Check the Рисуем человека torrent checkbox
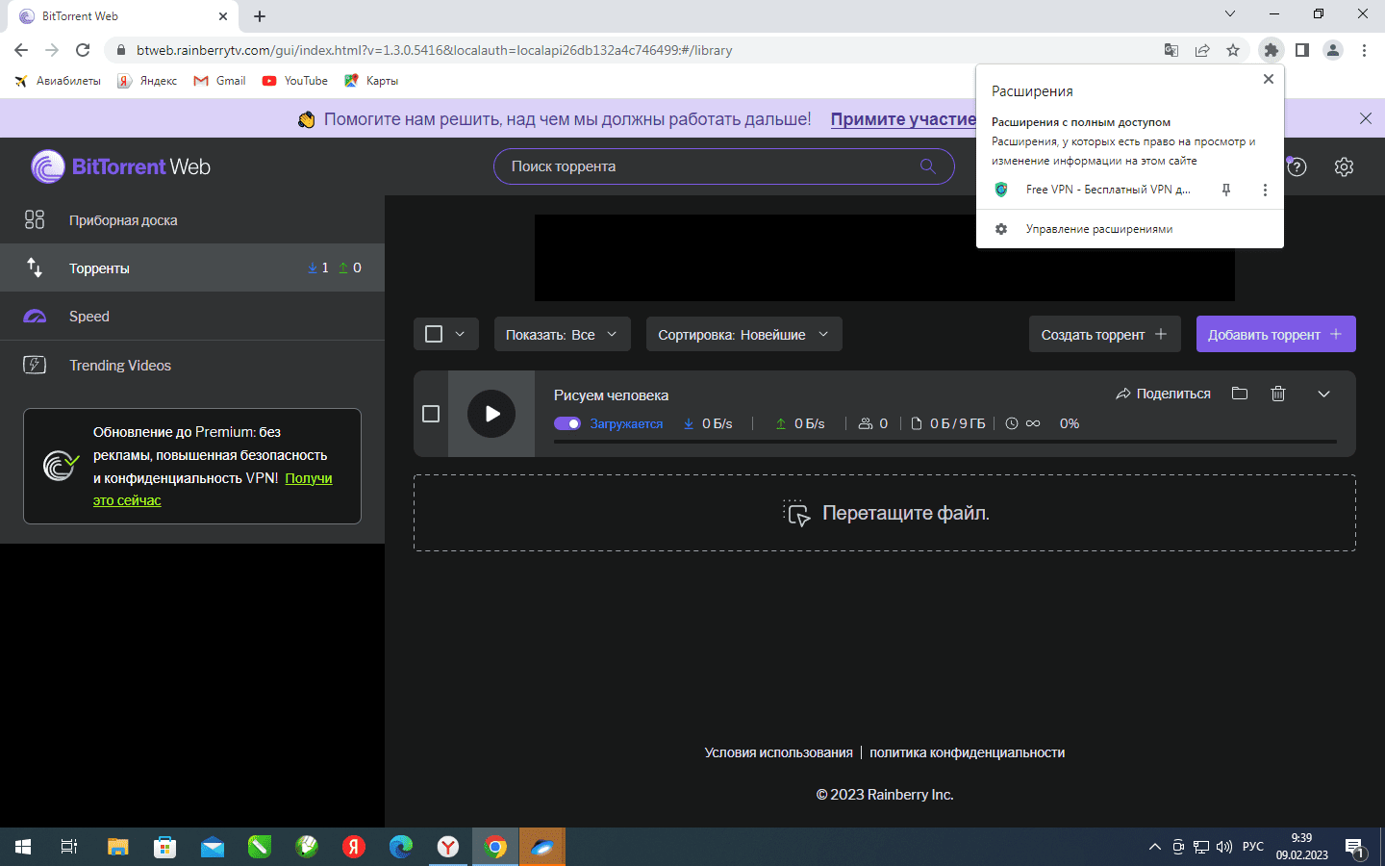1385x866 pixels. coord(431,414)
